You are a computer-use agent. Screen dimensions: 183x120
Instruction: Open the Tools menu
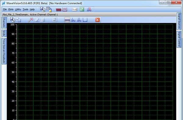25,9
